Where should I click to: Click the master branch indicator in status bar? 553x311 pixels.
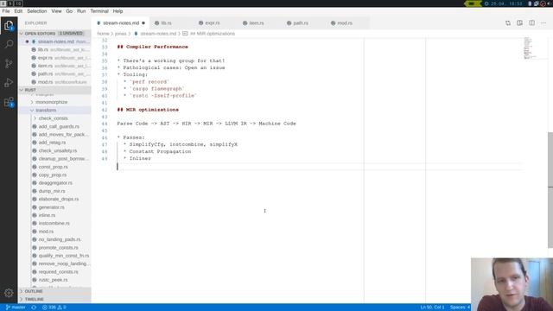pos(16,308)
